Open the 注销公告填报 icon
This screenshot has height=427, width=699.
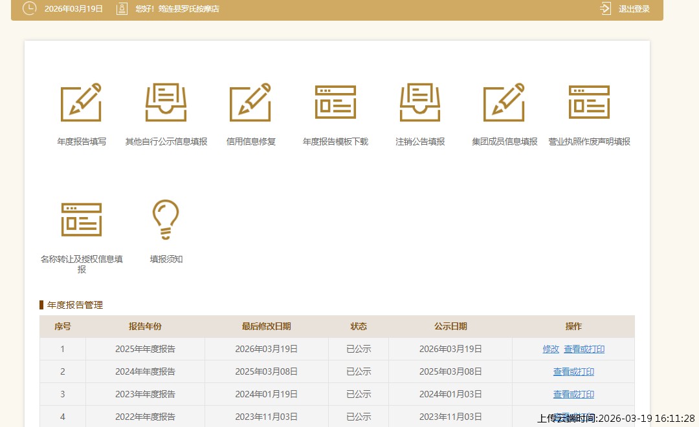(420, 102)
